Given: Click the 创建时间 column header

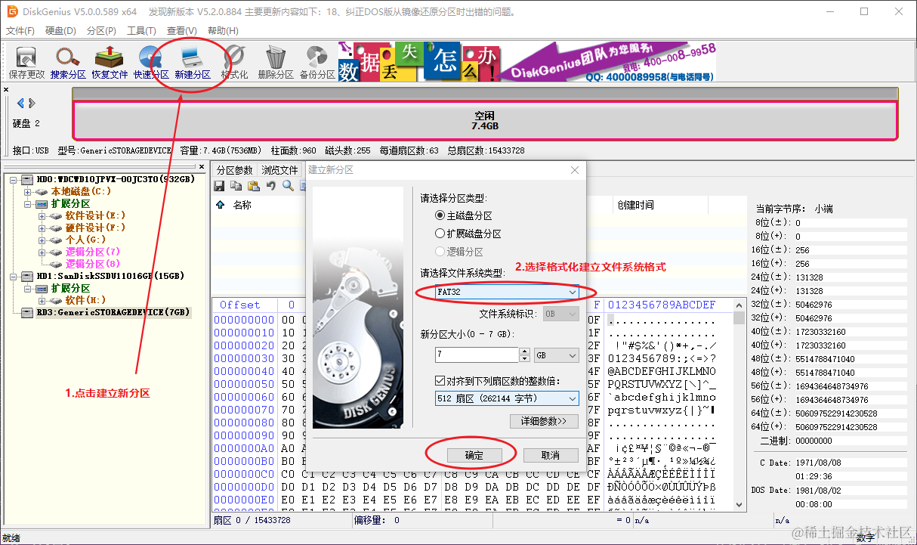Looking at the screenshot, I should click(x=635, y=205).
